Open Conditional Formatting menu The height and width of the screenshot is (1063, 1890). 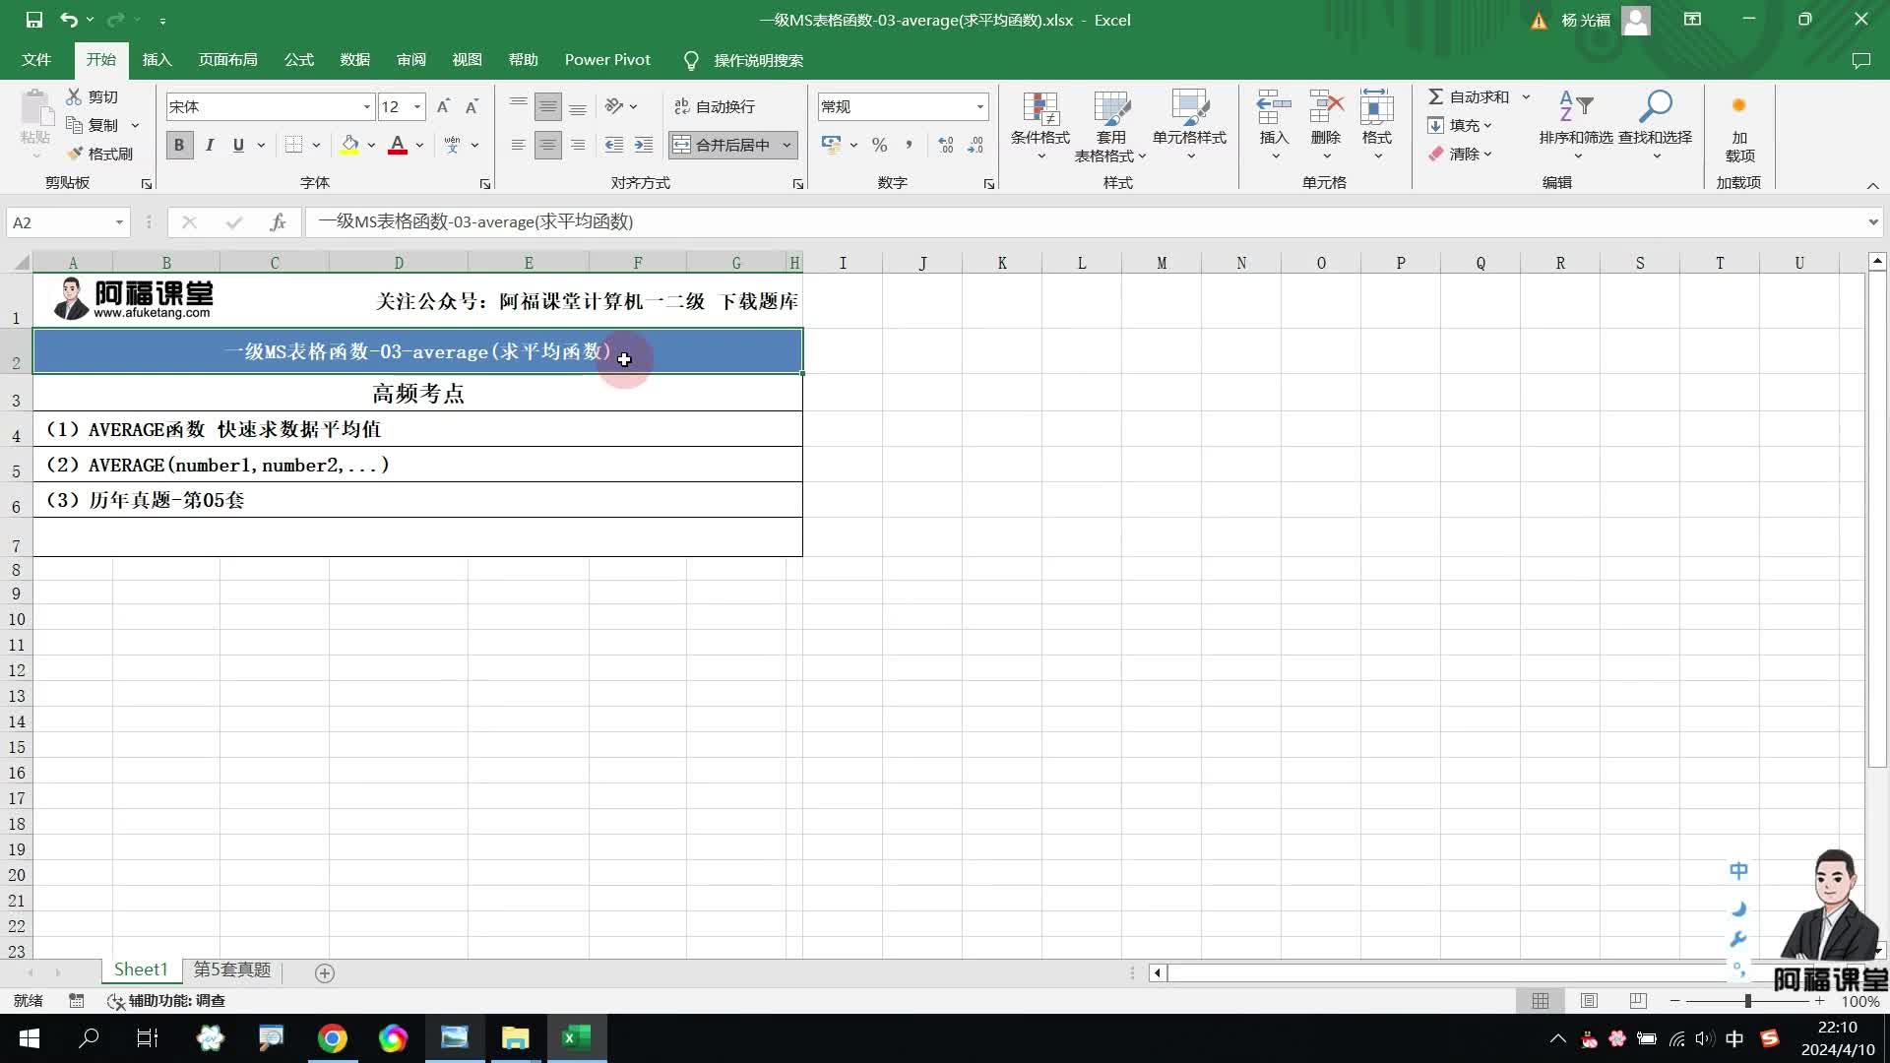point(1039,127)
